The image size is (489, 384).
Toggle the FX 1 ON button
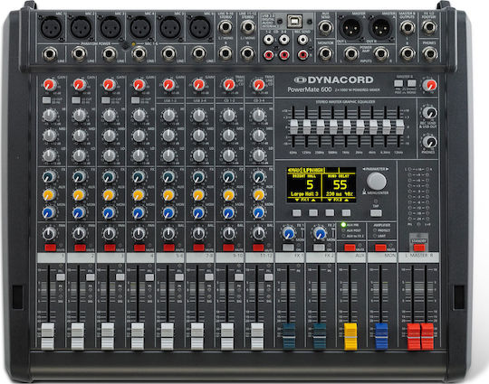288,248
